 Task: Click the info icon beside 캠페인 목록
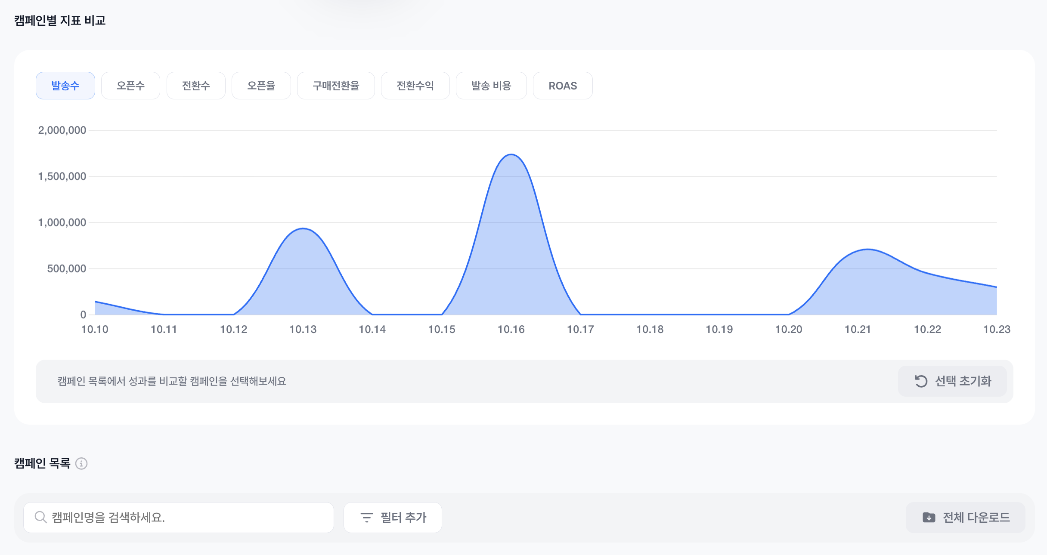pos(81,463)
